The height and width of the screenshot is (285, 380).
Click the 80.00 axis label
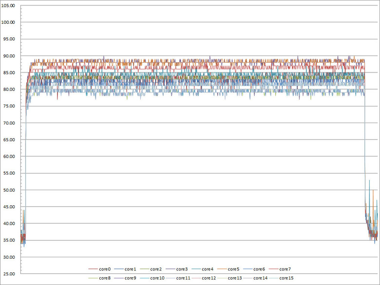click(x=9, y=89)
